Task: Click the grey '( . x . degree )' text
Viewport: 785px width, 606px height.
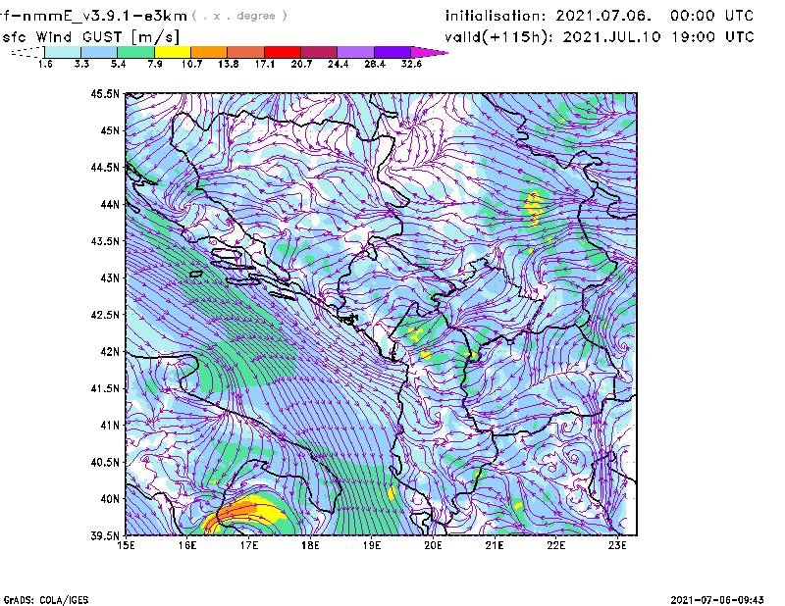Action: 239,16
